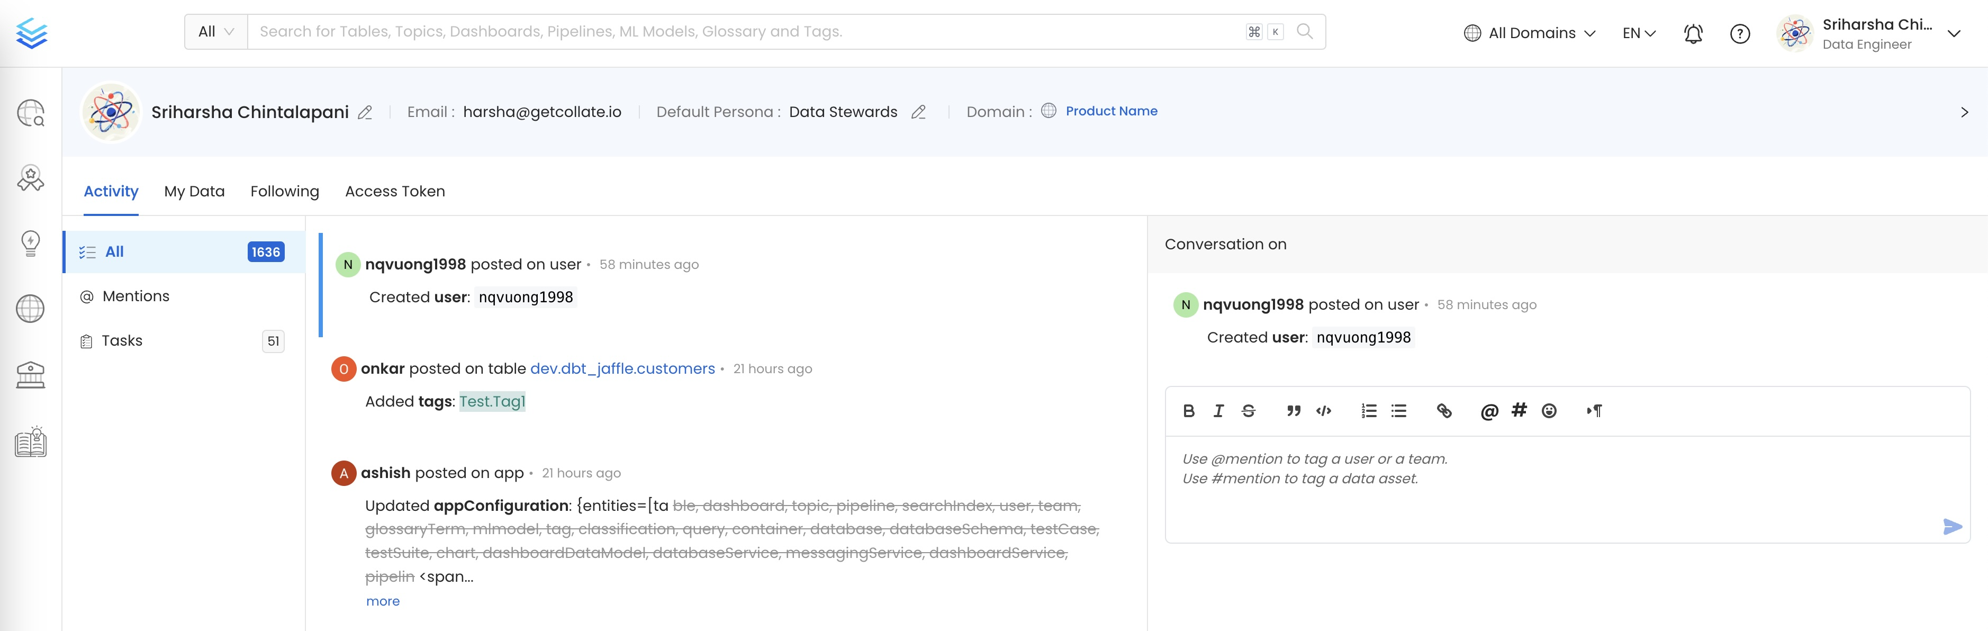Image resolution: width=1988 pixels, height=631 pixels.
Task: Open the EN language dropdown
Action: coord(1638,33)
